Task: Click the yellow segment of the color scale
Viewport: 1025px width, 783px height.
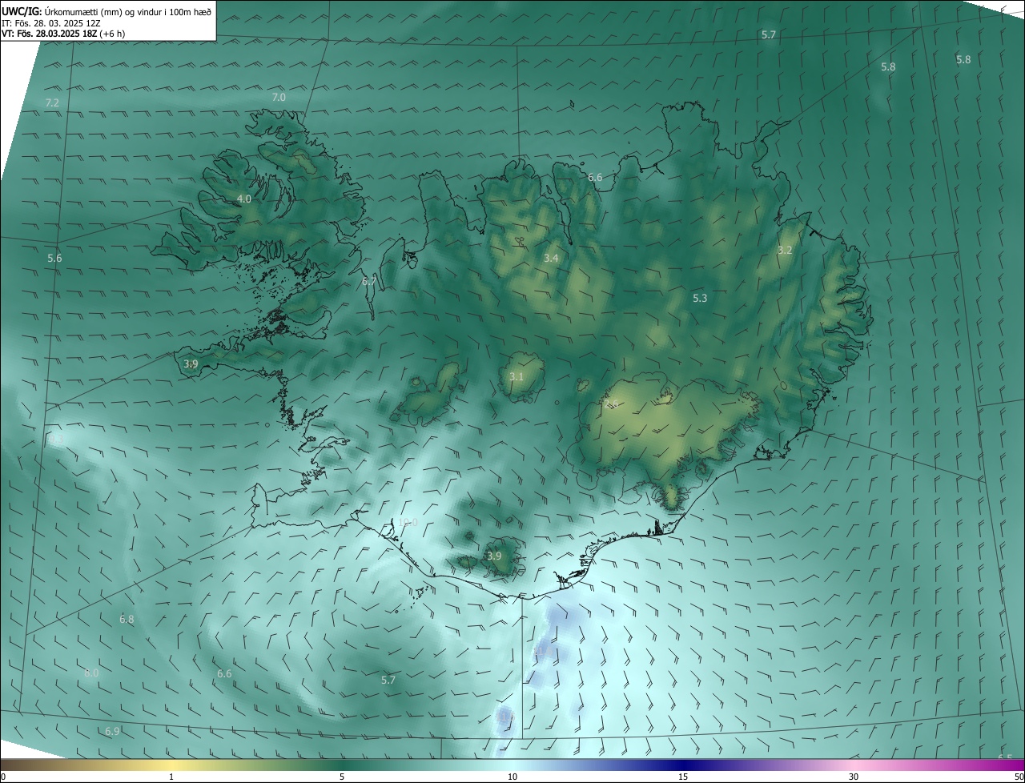Action: coord(171,765)
